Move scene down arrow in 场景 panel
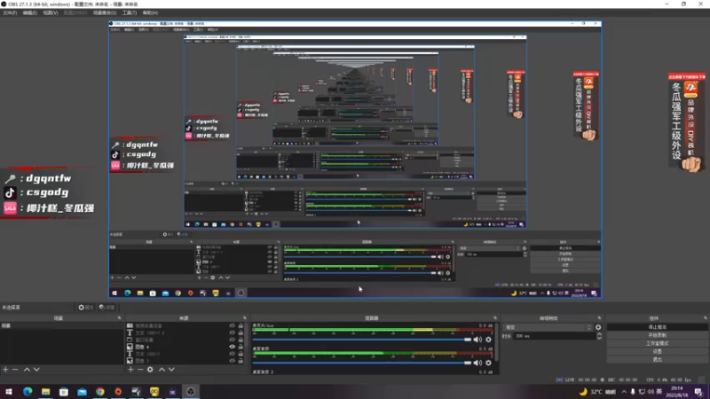 pyautogui.click(x=36, y=370)
